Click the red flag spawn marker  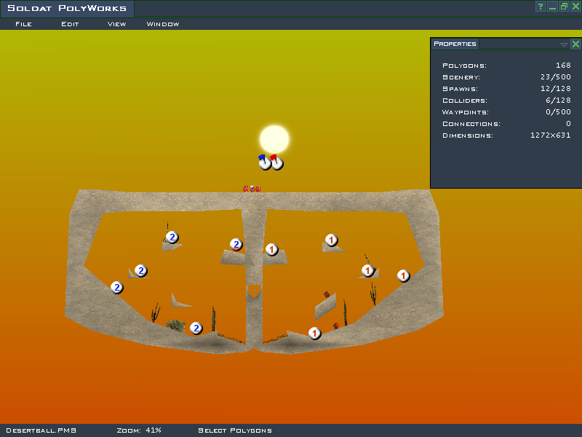[277, 163]
